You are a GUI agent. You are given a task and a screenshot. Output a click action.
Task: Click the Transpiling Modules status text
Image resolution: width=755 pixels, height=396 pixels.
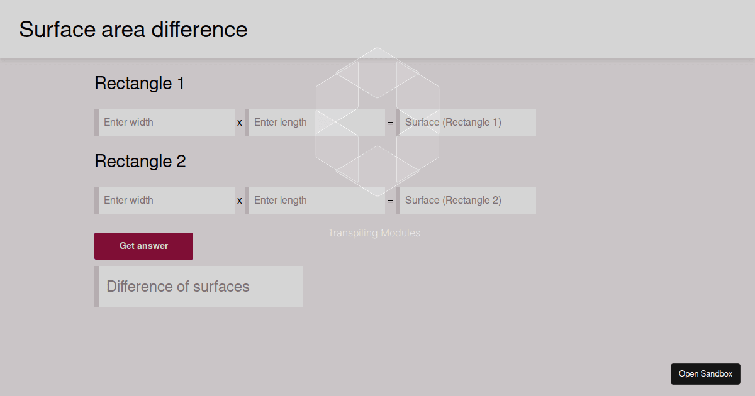[377, 233]
